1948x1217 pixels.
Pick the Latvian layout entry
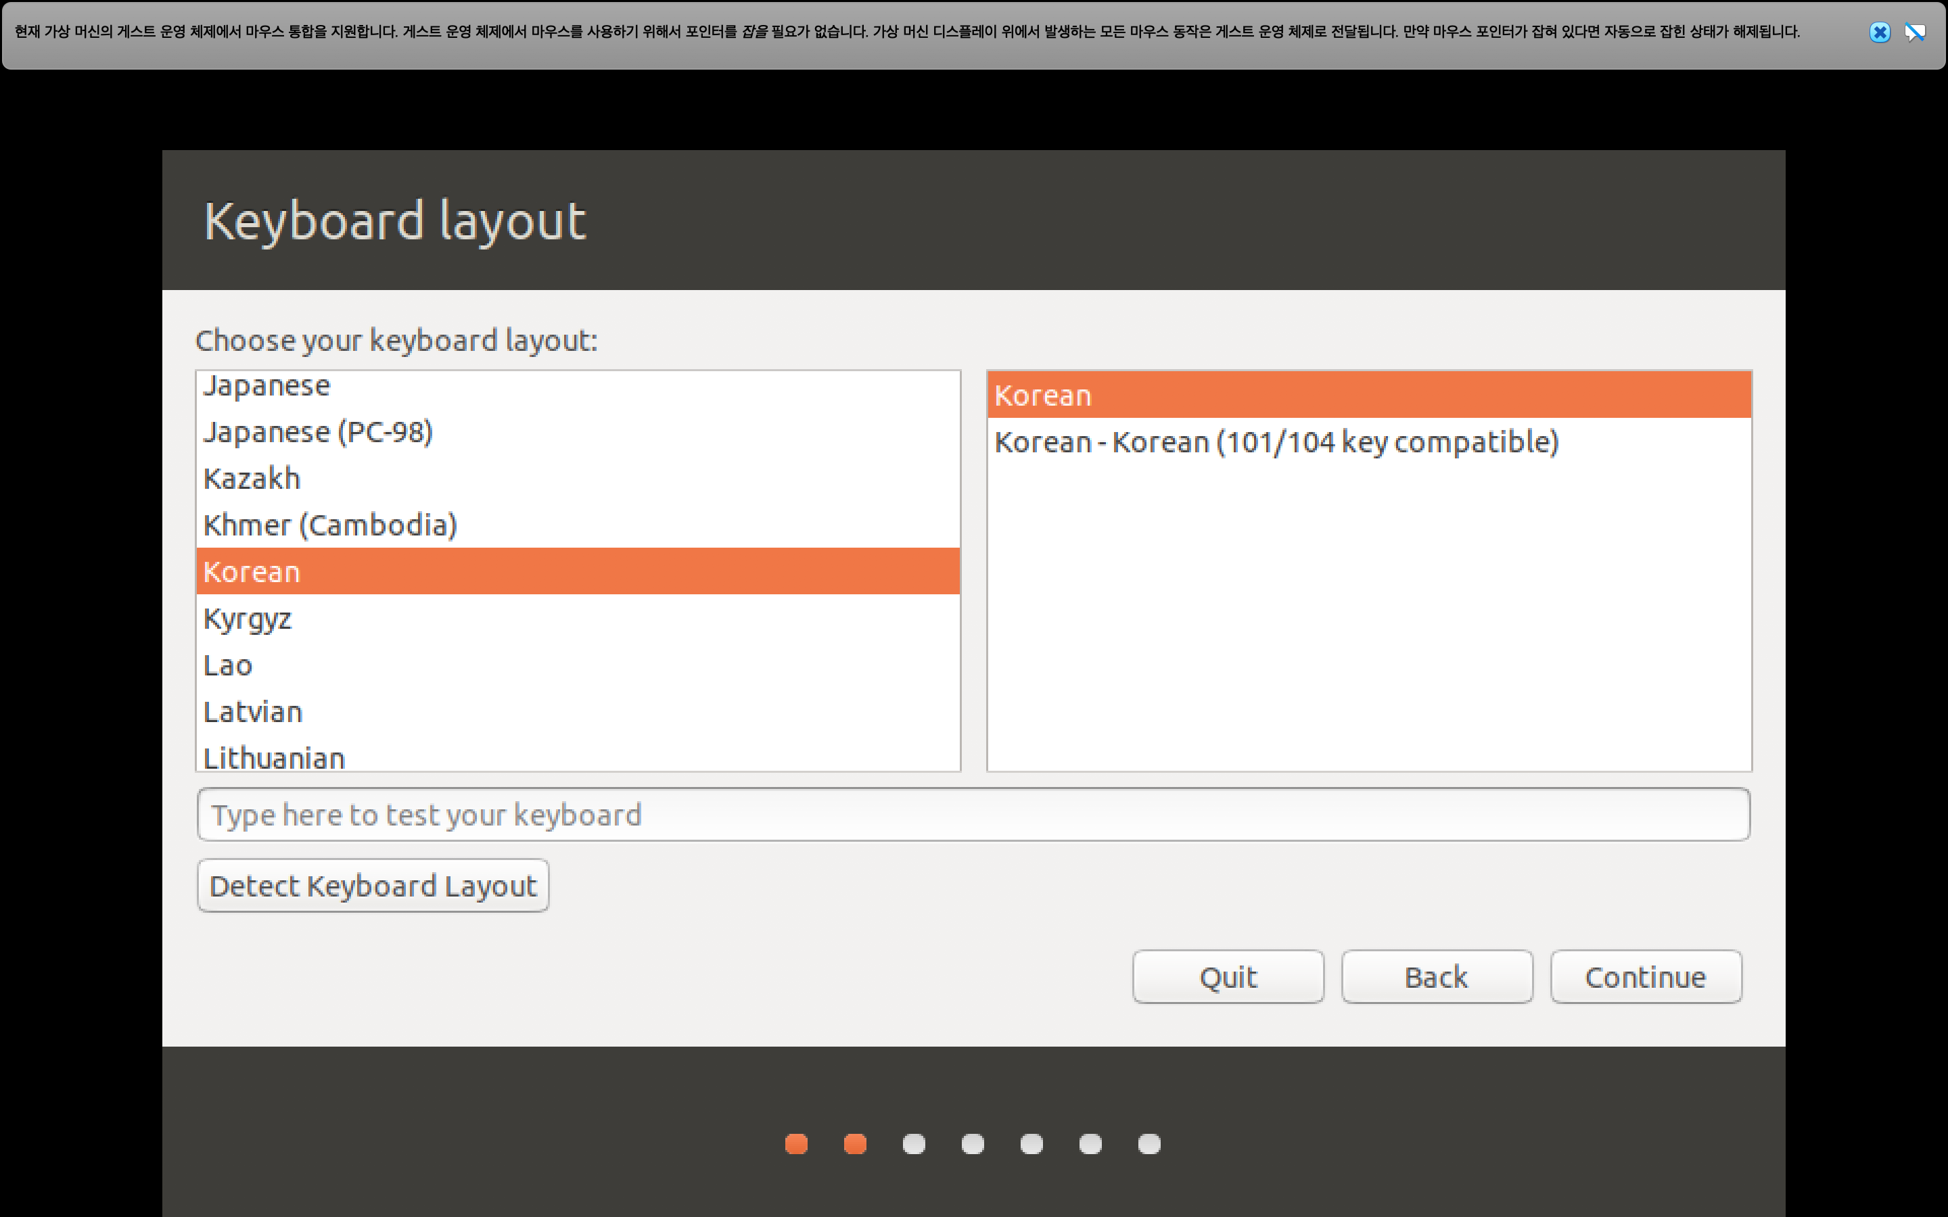click(x=253, y=713)
